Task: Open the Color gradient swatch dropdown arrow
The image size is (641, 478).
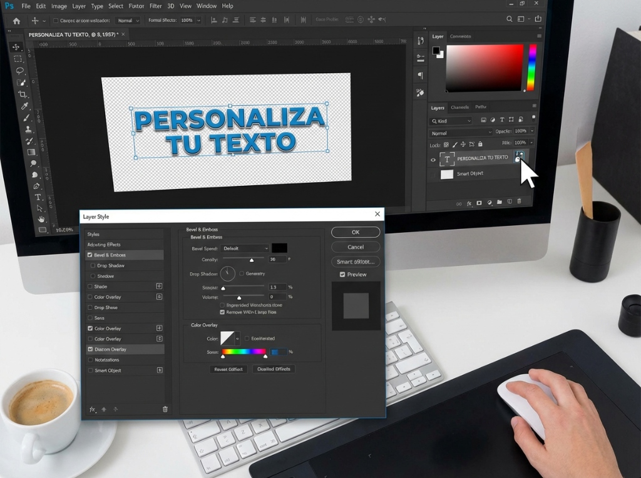Action: click(x=237, y=338)
